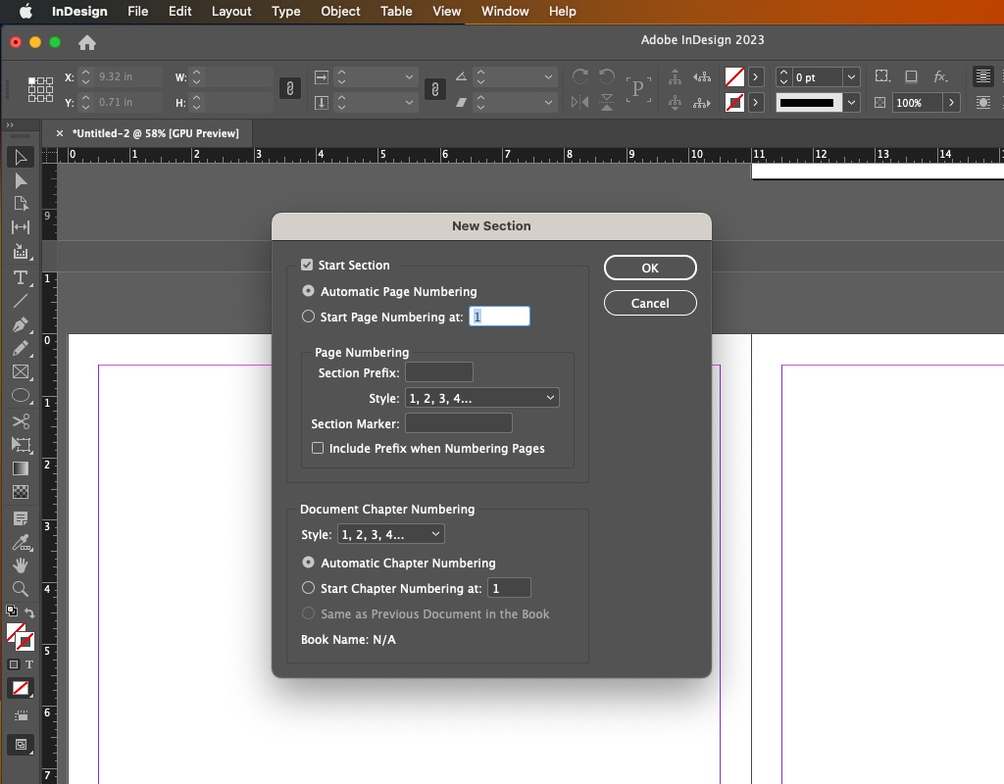Select the Eyedropper tool

[x=22, y=542]
